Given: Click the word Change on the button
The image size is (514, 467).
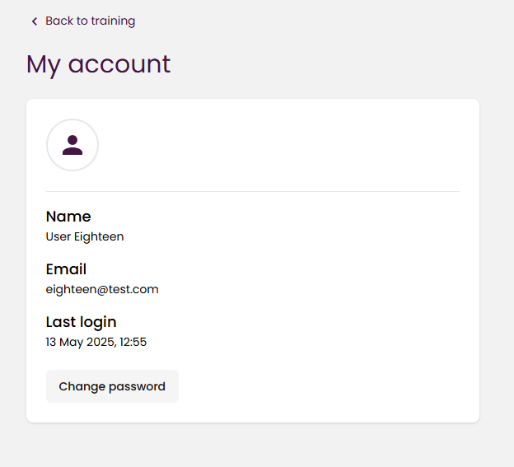Looking at the screenshot, I should tap(82, 387).
